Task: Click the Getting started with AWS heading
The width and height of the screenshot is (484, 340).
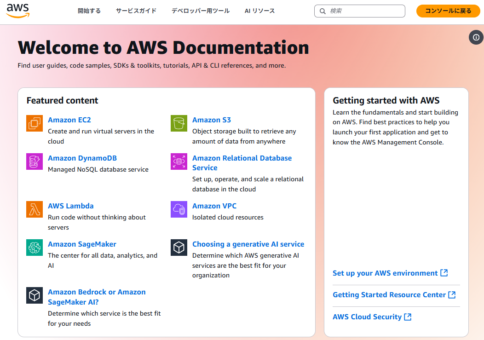Action: pos(386,100)
